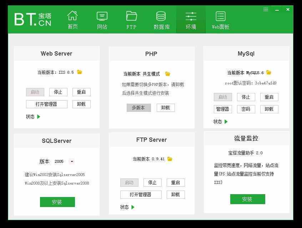Install 流量监控 with green 安装 button
This screenshot has height=228, width=302.
(247, 199)
